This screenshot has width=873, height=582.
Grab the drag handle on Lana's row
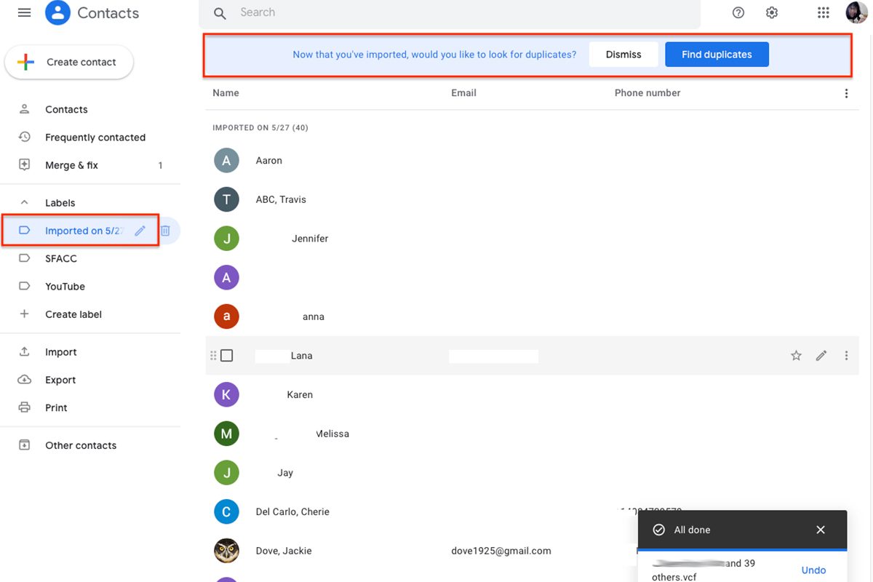pyautogui.click(x=213, y=356)
